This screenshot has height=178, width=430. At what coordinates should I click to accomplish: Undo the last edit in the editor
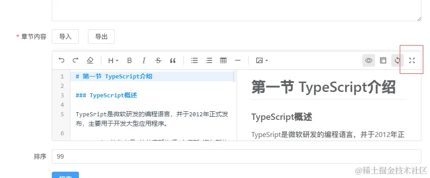click(x=62, y=60)
